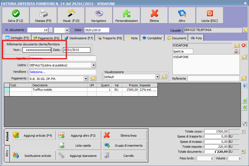Click the Riferimento Num. field
This screenshot has width=249, height=166.
(x=37, y=50)
